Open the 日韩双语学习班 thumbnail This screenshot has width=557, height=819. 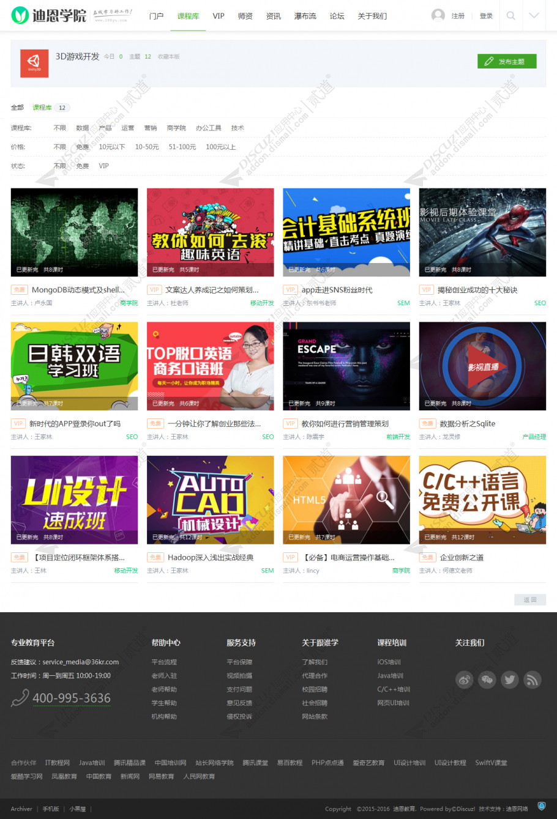75,366
